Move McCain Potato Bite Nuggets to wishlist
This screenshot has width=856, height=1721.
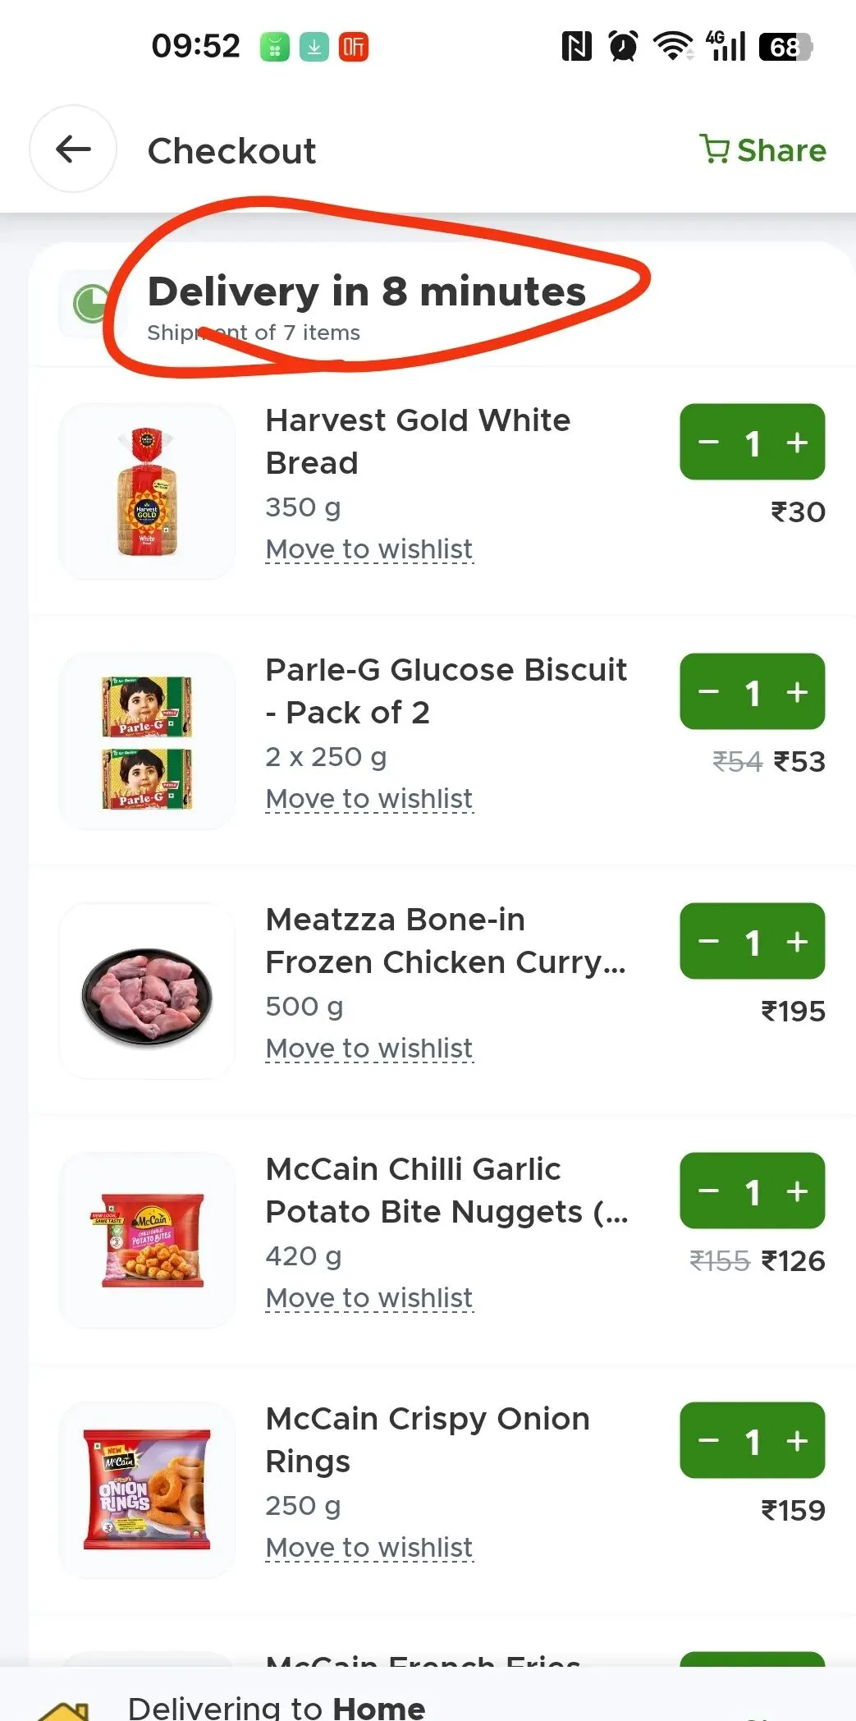(x=369, y=1298)
